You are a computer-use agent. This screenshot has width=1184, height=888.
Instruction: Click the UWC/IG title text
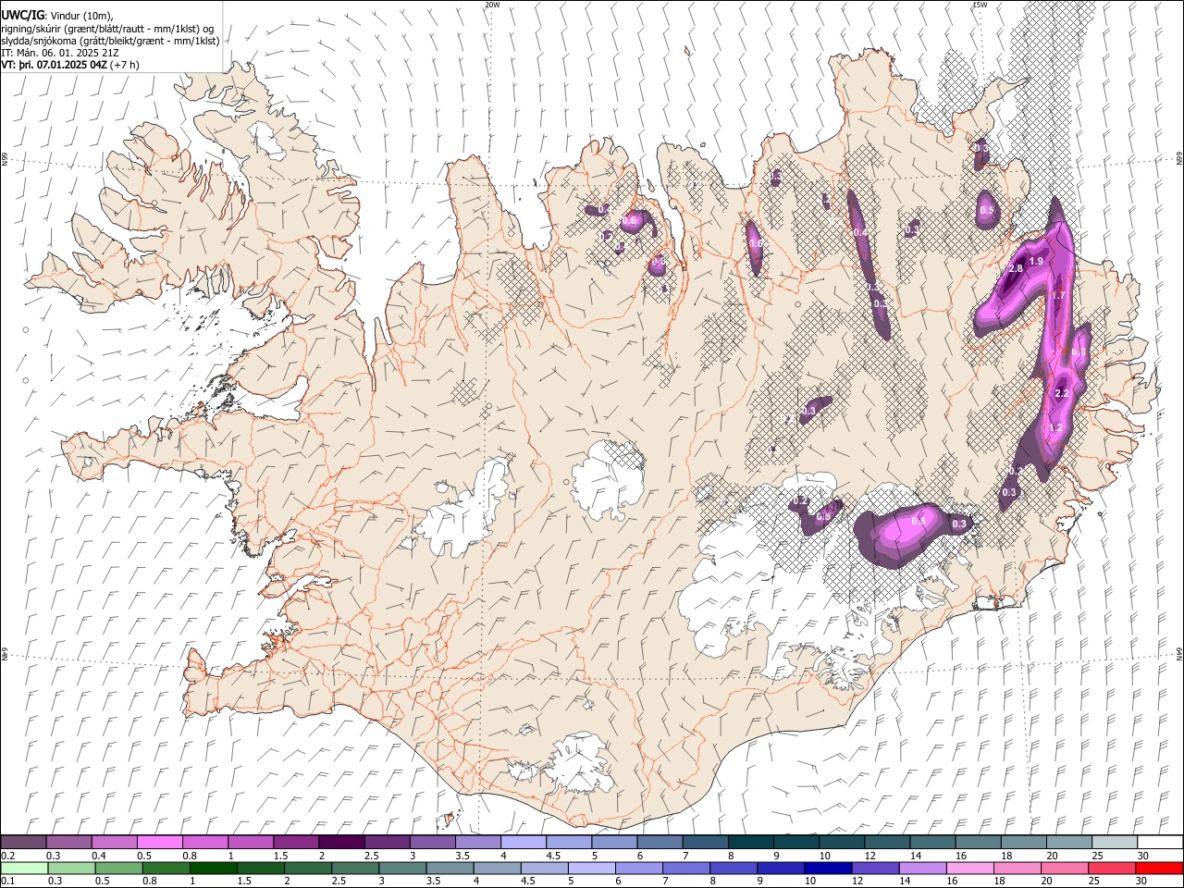coord(22,15)
